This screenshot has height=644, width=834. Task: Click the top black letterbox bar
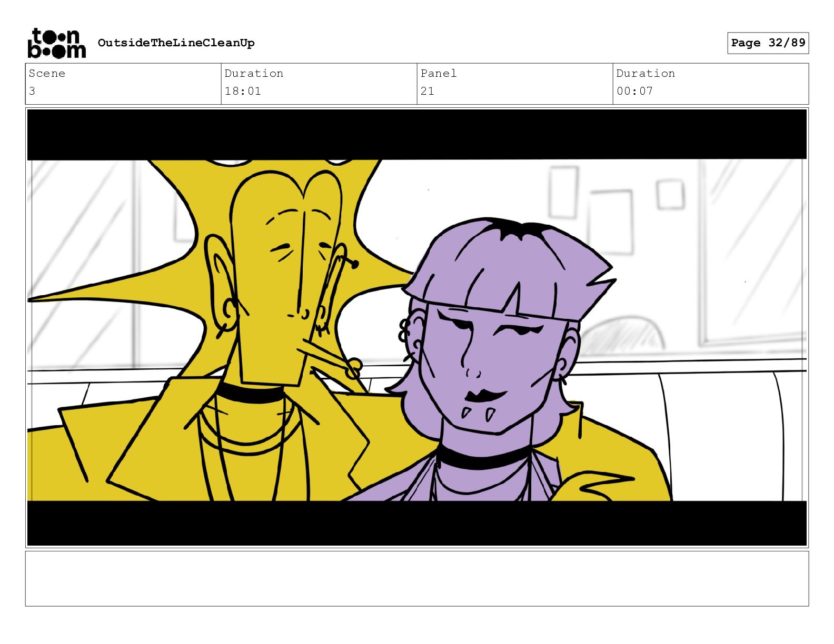pyautogui.click(x=416, y=134)
